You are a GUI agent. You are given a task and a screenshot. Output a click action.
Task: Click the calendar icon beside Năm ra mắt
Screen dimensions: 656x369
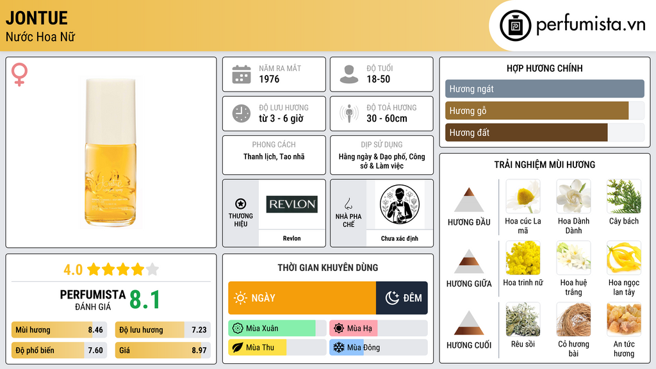pos(242,74)
